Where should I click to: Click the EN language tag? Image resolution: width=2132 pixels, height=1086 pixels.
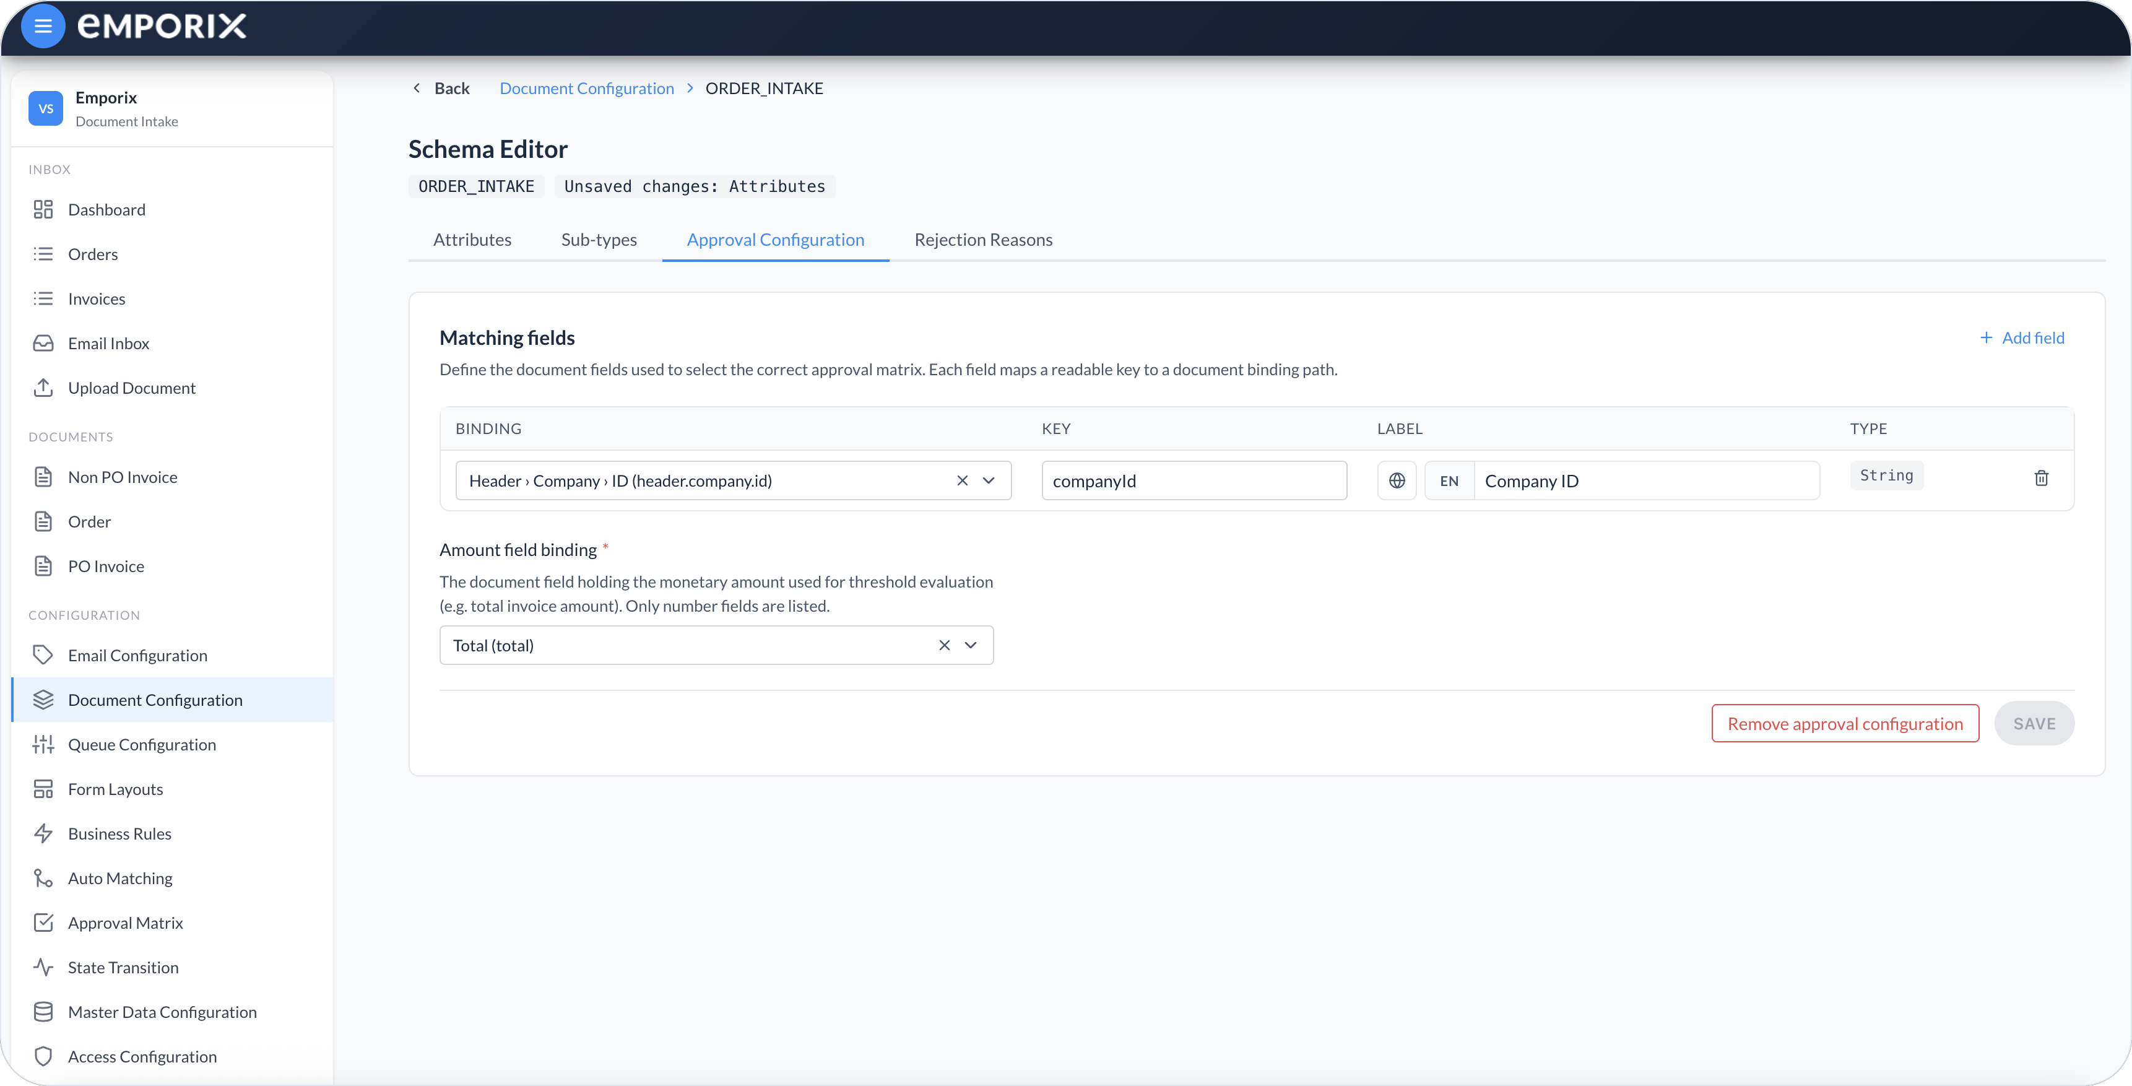click(x=1449, y=481)
